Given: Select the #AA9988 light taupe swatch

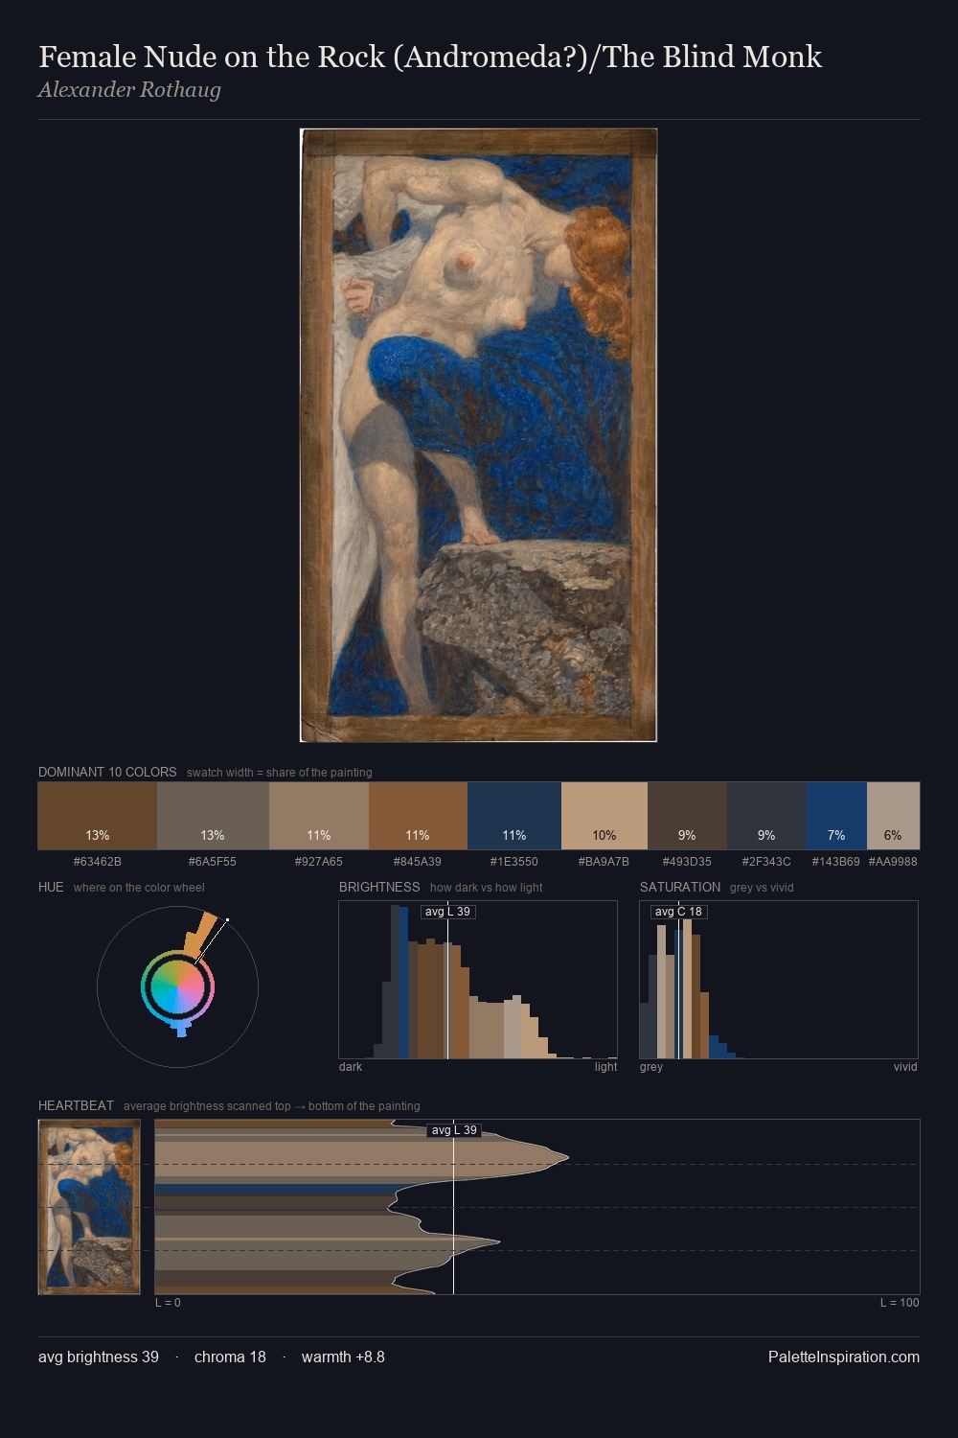Looking at the screenshot, I should pyautogui.click(x=893, y=816).
